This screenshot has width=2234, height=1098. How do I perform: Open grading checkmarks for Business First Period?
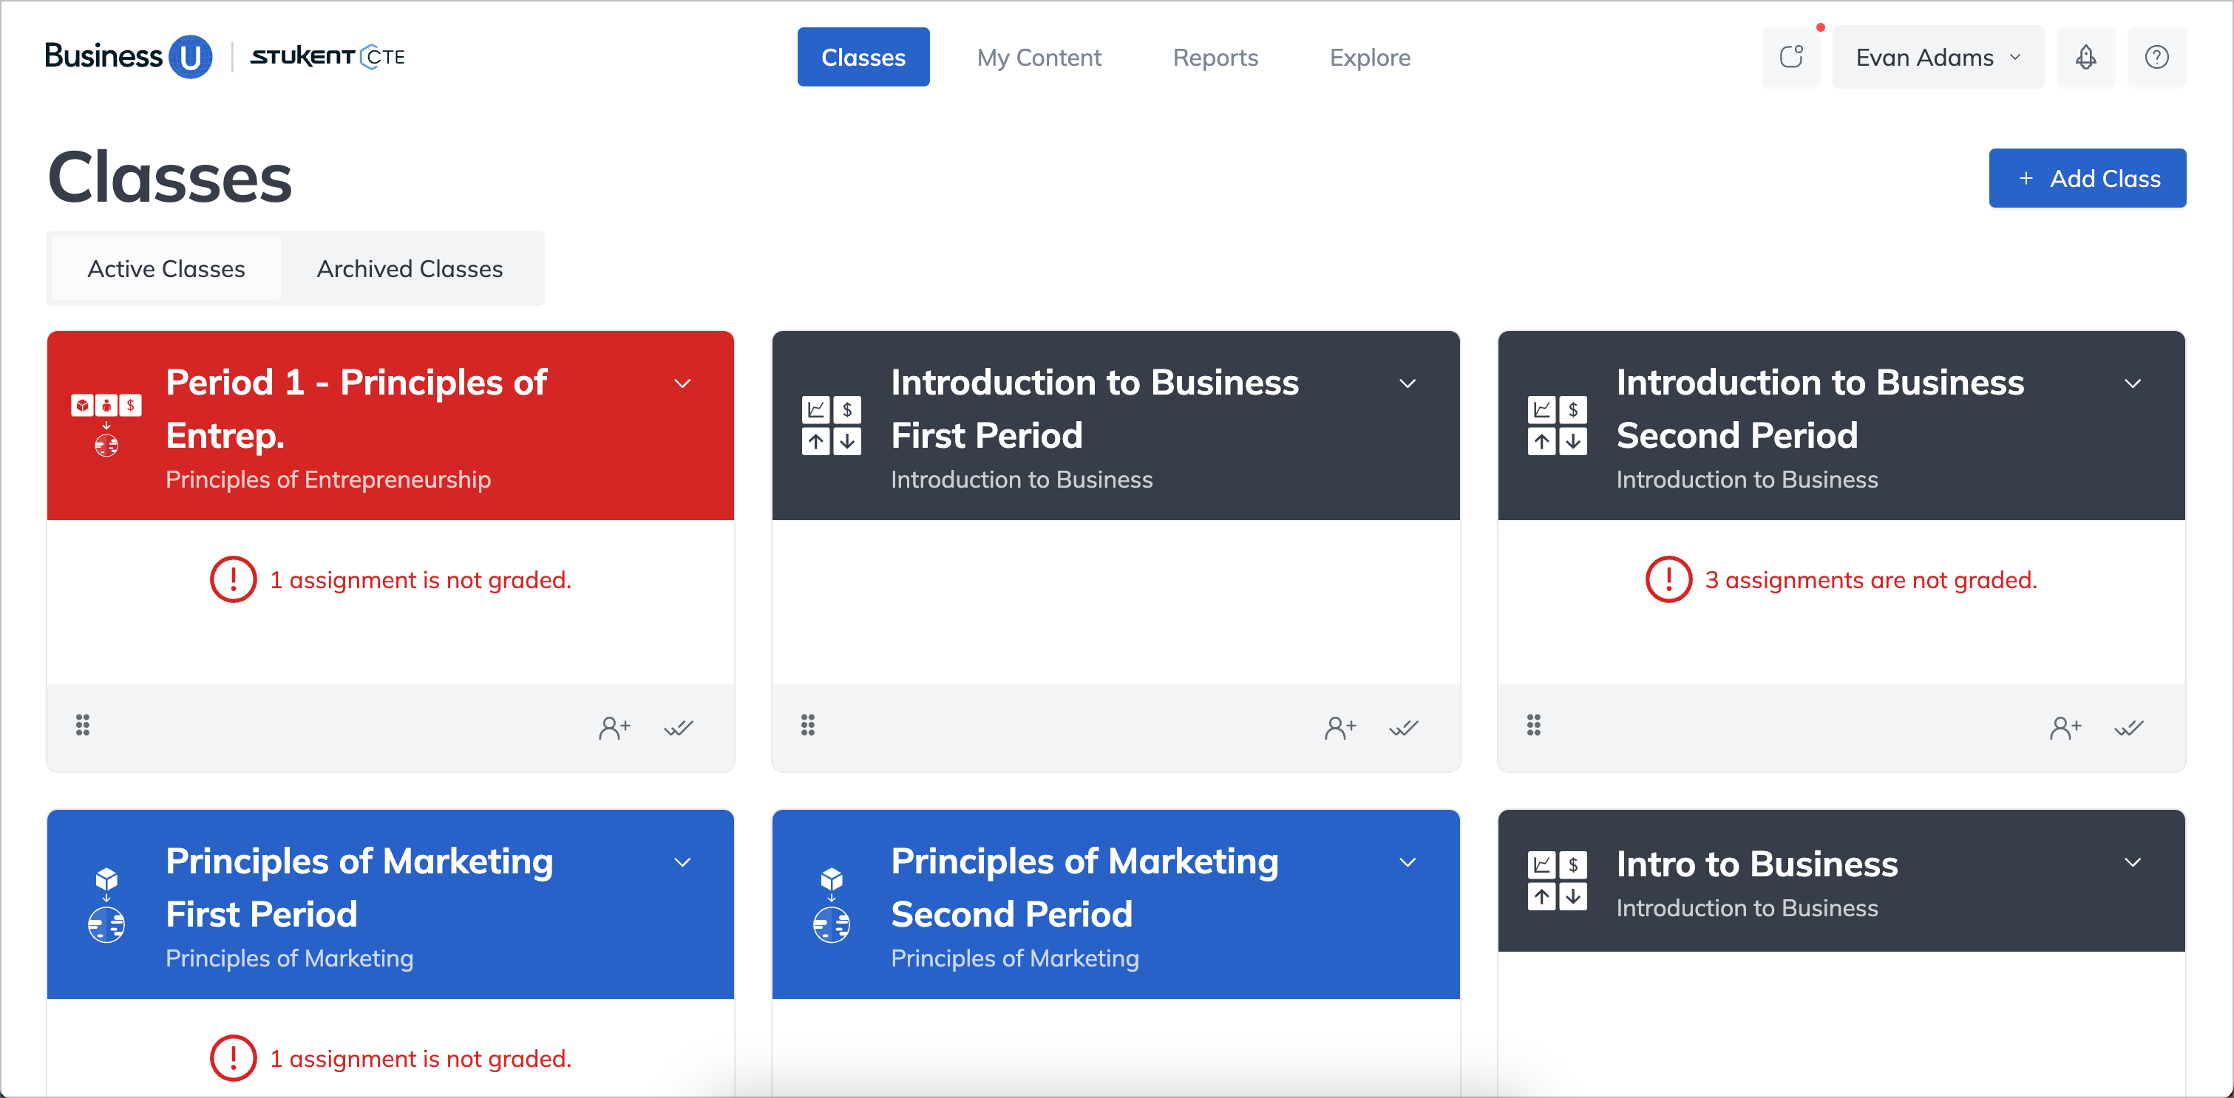click(1404, 727)
